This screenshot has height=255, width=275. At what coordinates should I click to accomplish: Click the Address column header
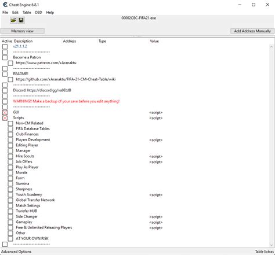(70, 41)
